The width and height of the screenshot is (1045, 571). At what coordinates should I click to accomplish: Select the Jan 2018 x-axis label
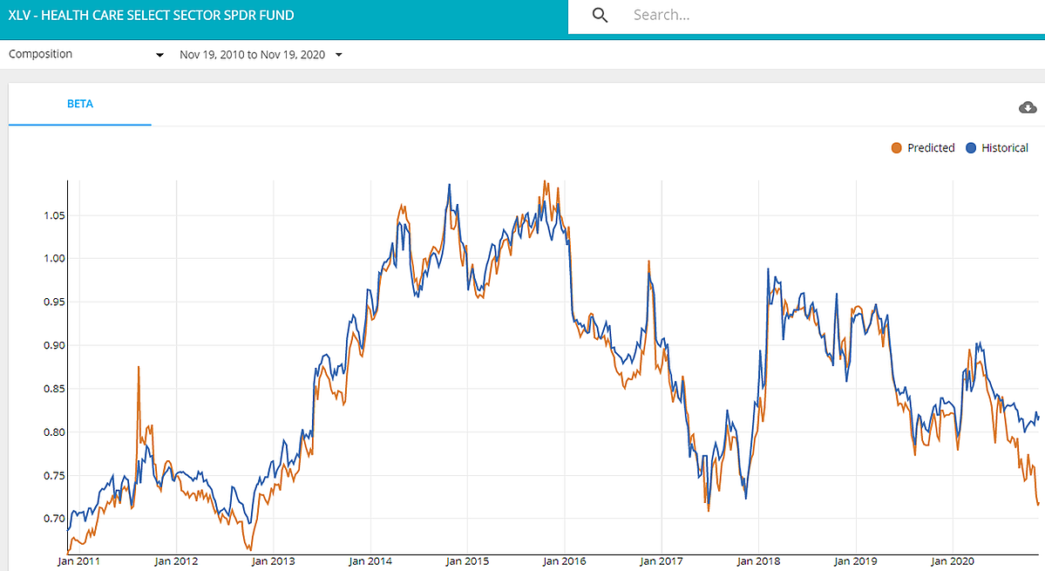pos(757,561)
